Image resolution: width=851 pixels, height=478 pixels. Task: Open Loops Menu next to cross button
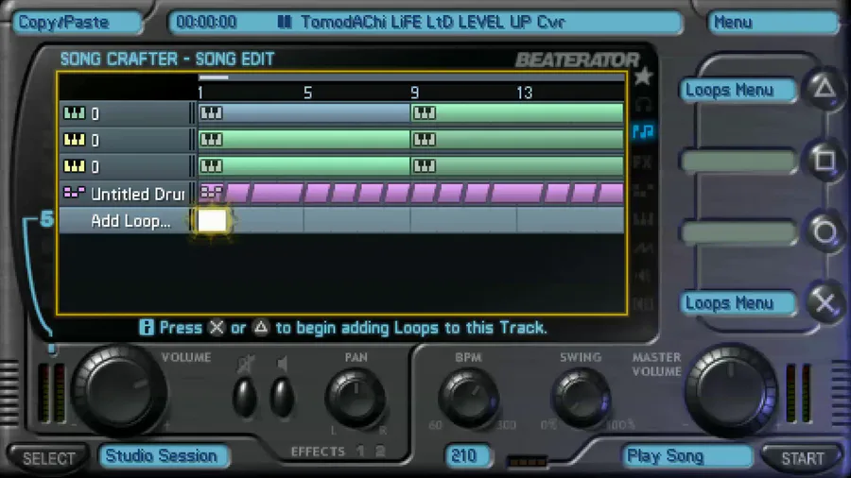(x=737, y=303)
